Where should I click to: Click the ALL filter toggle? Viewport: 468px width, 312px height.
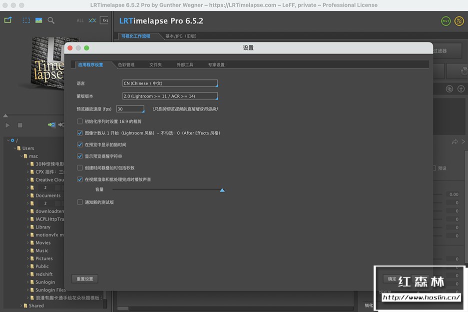pos(80,20)
